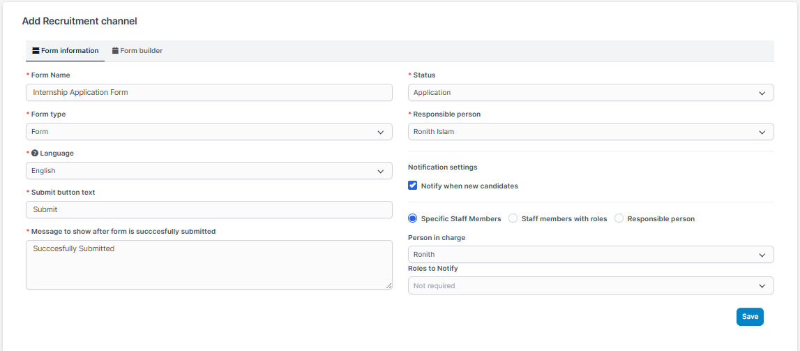
Task: Click the success message text area
Action: coord(209,265)
